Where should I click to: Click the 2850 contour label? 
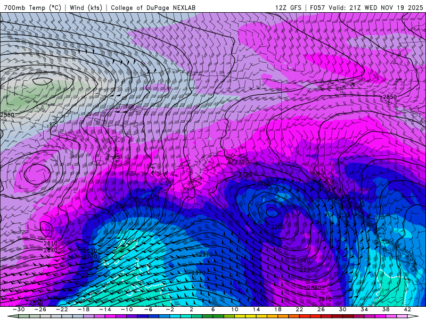pos(390,97)
